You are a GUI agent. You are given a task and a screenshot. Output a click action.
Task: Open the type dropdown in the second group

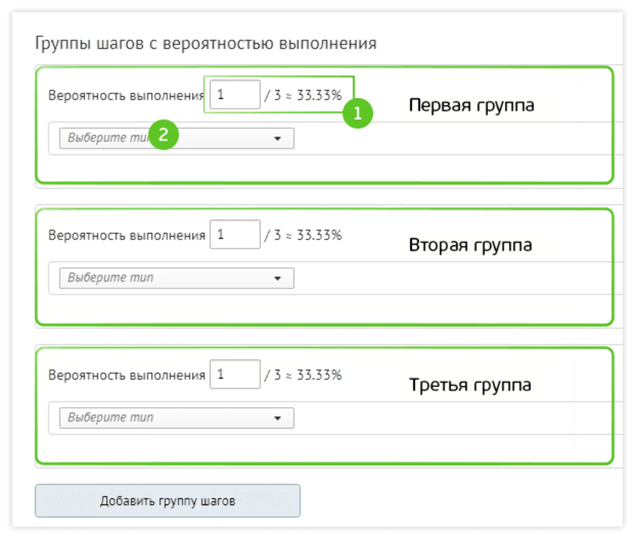(x=177, y=278)
